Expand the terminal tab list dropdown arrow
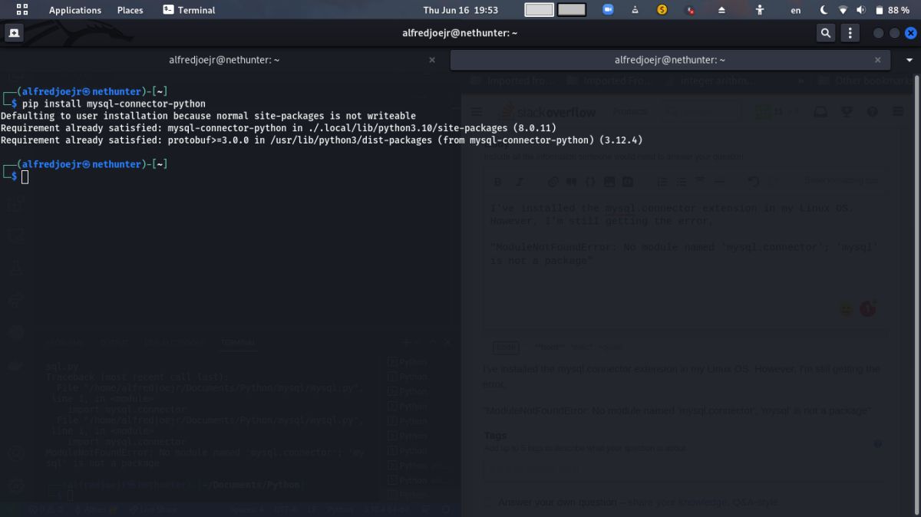This screenshot has height=517, width=921. [908, 60]
